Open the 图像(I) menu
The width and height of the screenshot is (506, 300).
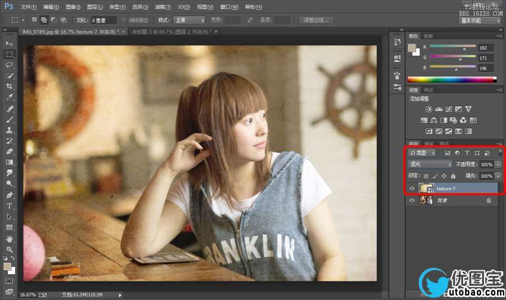73,7
